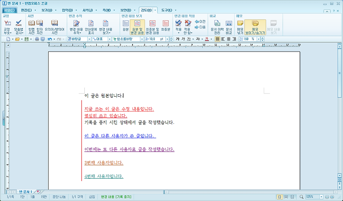Open the 바탕글 paragraph style dropdown
Image resolution: width=343 pixels, height=201 pixels.
[x=89, y=39]
